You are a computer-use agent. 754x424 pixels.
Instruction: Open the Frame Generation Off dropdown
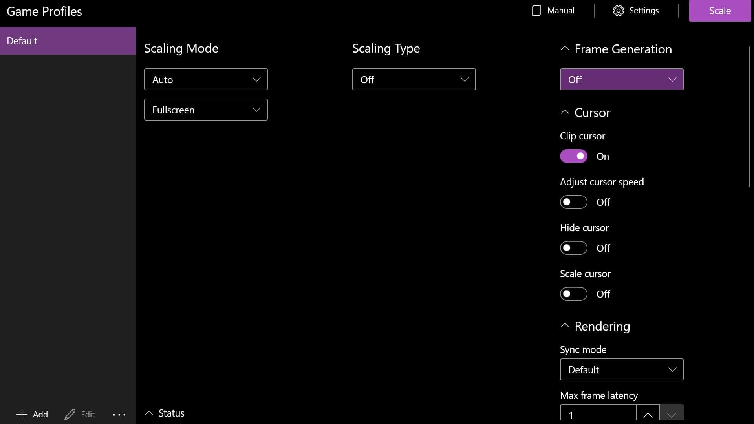(621, 79)
